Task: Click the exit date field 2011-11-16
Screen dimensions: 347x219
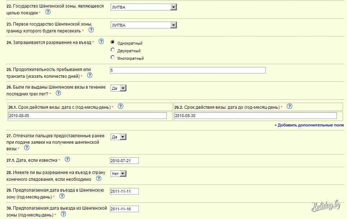Action: point(124,209)
